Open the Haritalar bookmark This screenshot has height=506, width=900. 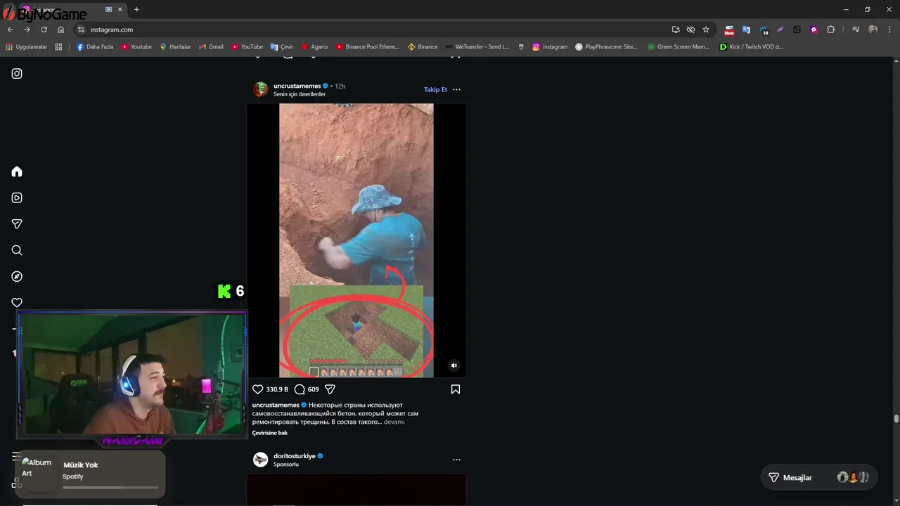click(x=175, y=47)
